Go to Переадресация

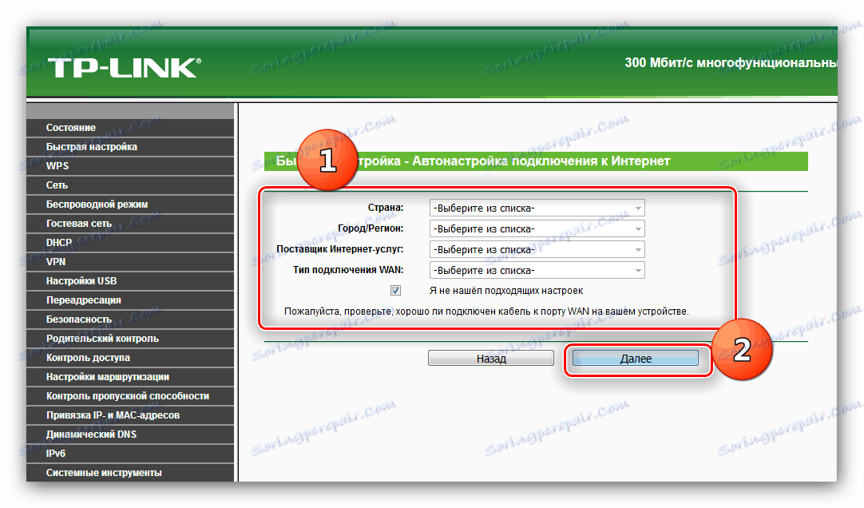(x=130, y=300)
